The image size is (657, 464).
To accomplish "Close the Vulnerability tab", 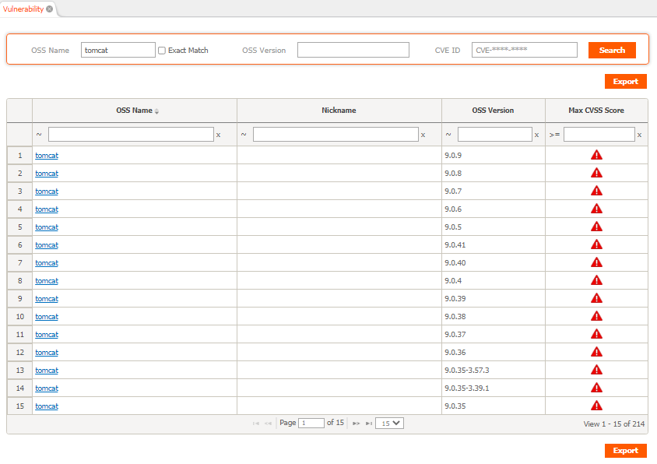I will 50,9.
